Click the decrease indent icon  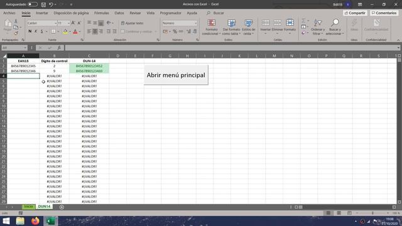109,31
